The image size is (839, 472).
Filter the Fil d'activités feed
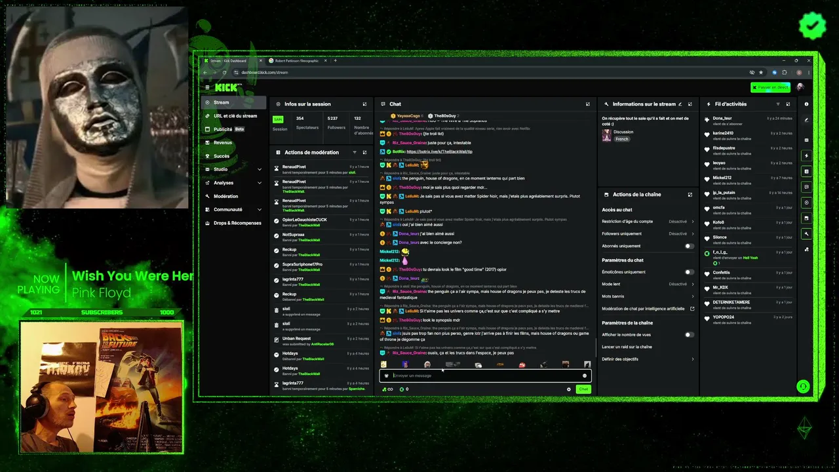tap(778, 104)
